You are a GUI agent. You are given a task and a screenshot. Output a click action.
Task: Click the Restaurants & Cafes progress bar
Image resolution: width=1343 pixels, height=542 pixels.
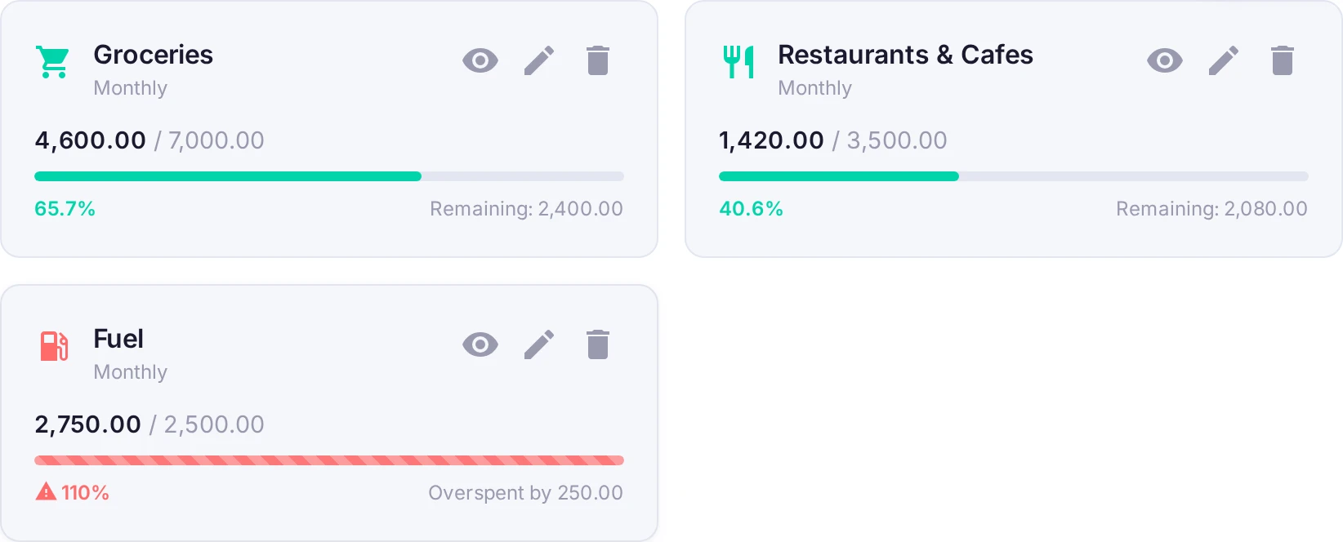click(x=1014, y=176)
